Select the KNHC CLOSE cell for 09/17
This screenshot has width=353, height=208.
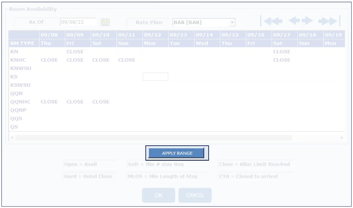tap(282, 60)
